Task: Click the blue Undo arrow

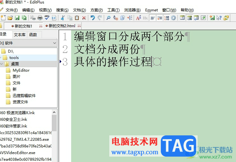Action: tap(93, 18)
